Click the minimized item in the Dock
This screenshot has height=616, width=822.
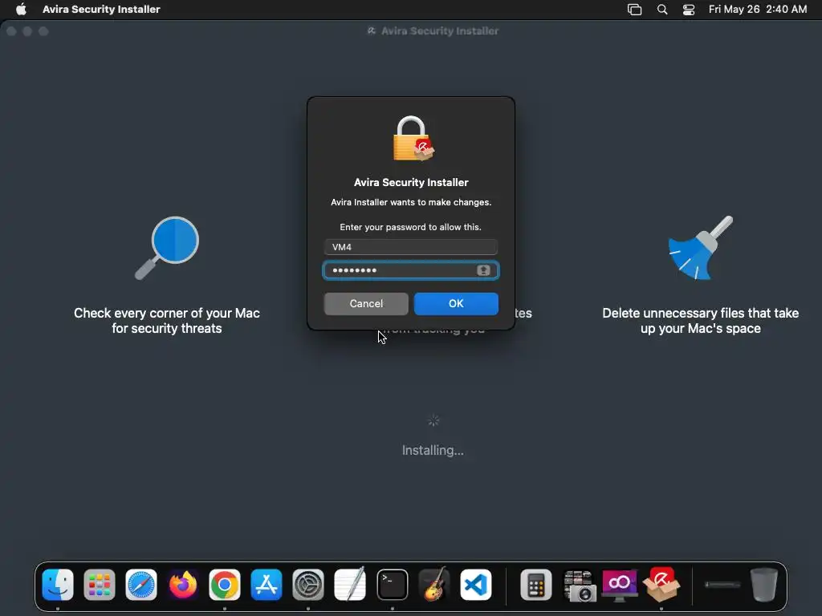[x=722, y=585]
